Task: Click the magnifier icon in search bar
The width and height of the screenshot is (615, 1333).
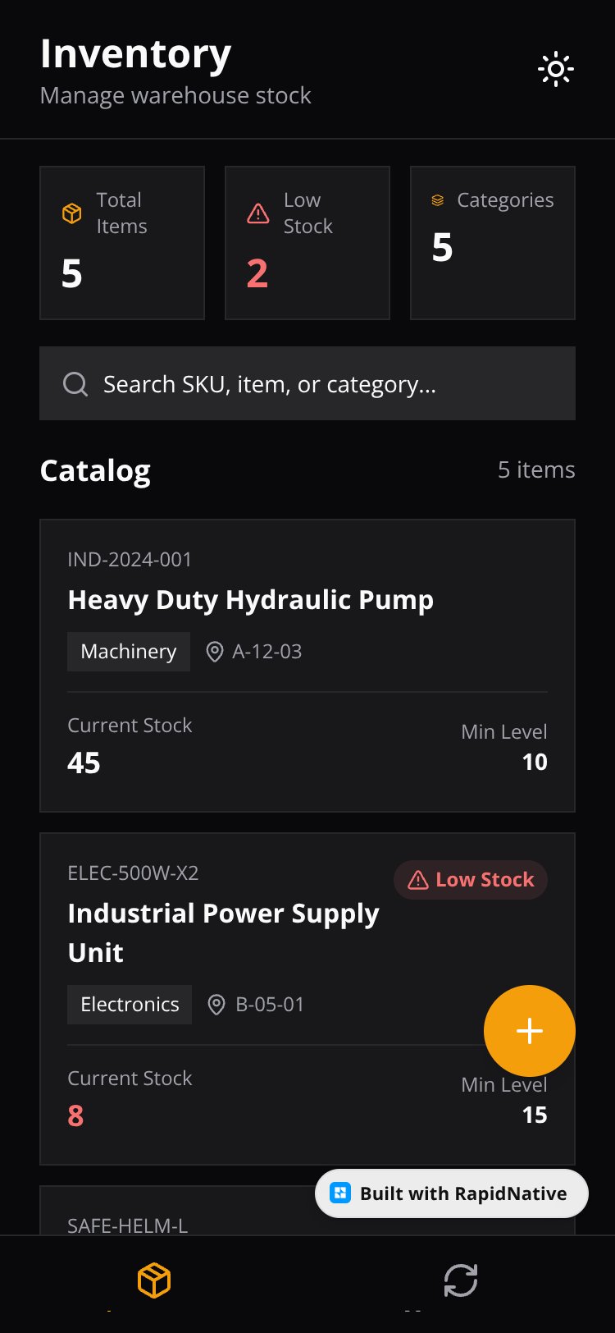Action: pyautogui.click(x=75, y=384)
